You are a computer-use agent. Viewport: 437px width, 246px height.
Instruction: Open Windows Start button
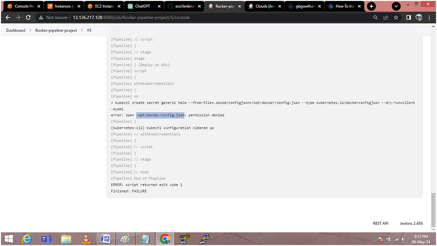(x=9, y=239)
